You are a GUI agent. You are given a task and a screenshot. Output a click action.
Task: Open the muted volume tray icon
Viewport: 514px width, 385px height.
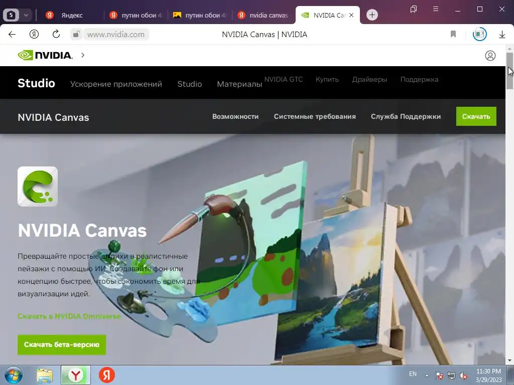point(463,376)
